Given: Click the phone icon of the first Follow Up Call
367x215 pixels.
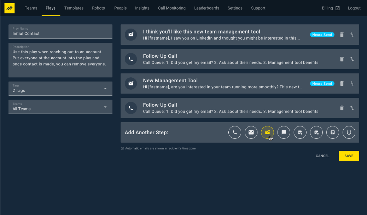Looking at the screenshot, I should point(131,59).
